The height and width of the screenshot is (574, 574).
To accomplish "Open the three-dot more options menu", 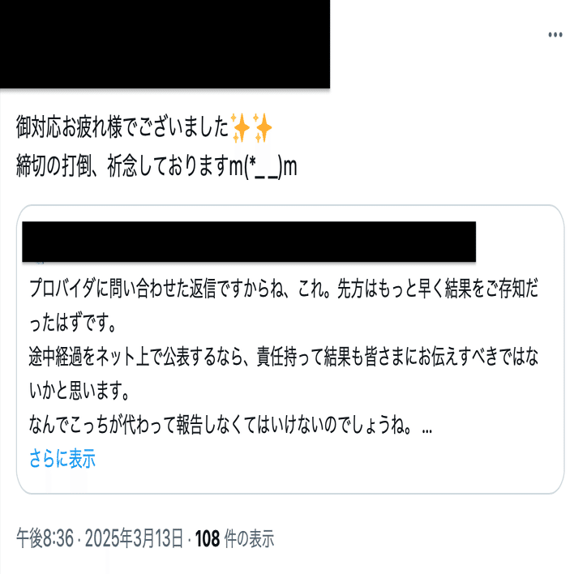I will 555,35.
